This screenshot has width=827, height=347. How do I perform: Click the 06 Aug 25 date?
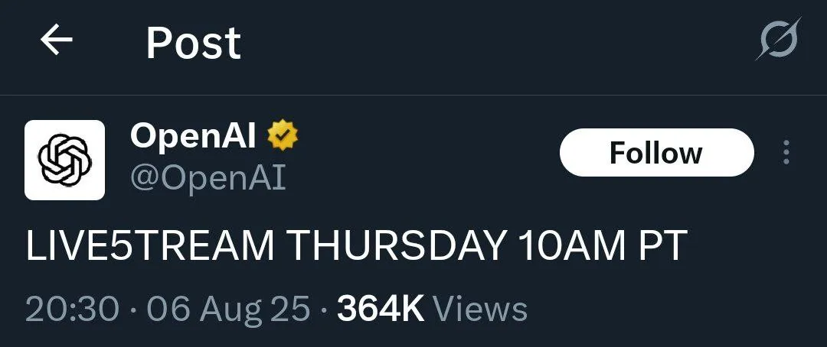228,309
